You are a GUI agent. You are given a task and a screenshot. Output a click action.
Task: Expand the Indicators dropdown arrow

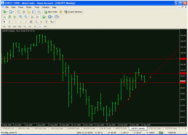pyautogui.click(x=46, y=17)
